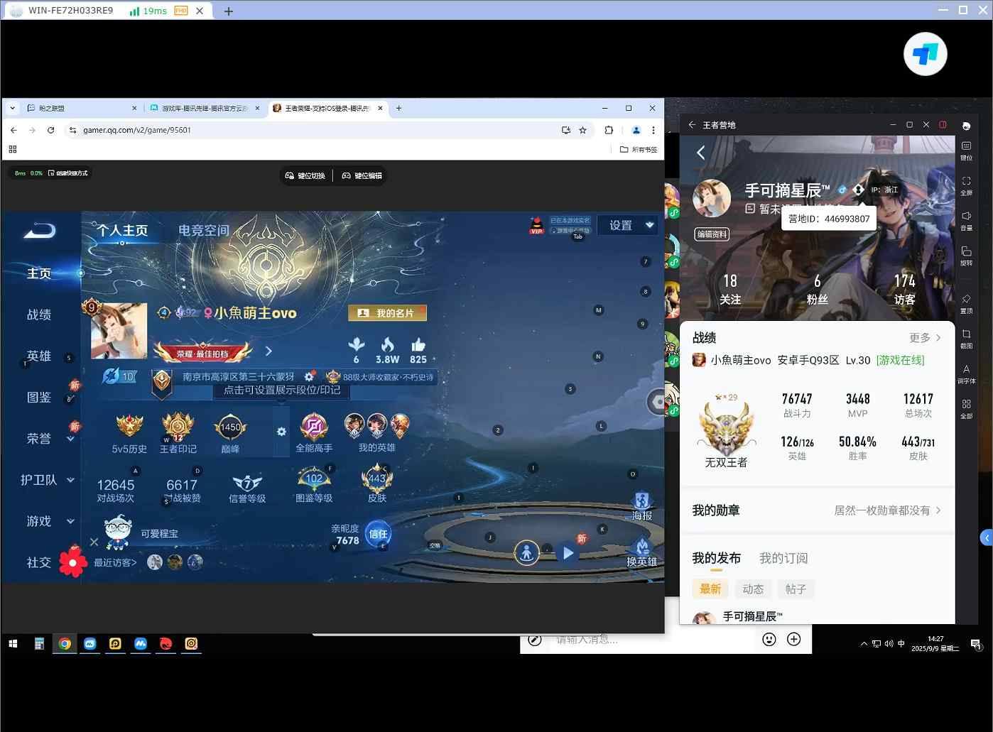Click the 编辑资料 edit profile button
The height and width of the screenshot is (732, 993).
(712, 234)
